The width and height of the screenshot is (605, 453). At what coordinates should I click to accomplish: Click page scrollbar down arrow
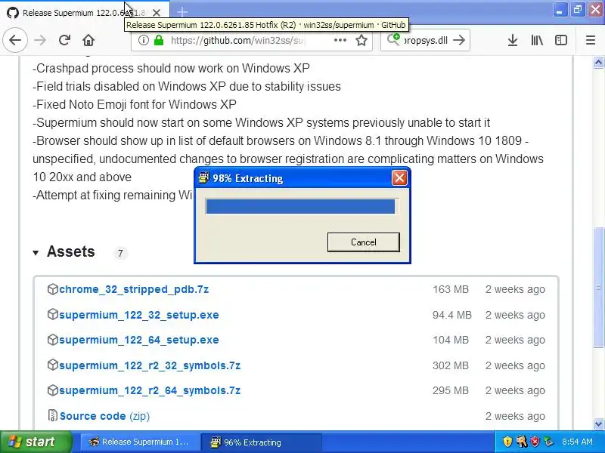[x=598, y=424]
